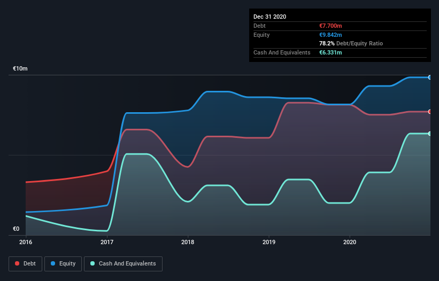
Task: Click the Equity row label in the tooltip
Action: [x=261, y=35]
